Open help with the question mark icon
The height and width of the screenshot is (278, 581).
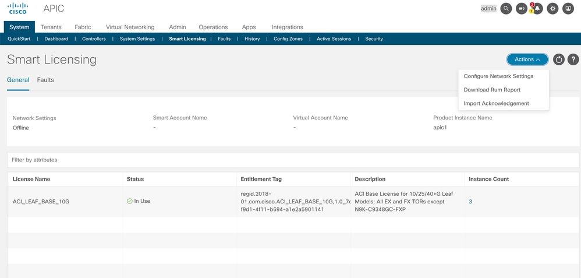click(x=573, y=59)
